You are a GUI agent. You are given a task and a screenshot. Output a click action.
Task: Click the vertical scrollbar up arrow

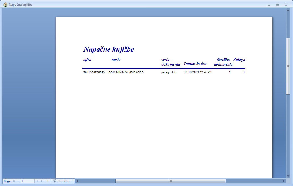(288, 10)
